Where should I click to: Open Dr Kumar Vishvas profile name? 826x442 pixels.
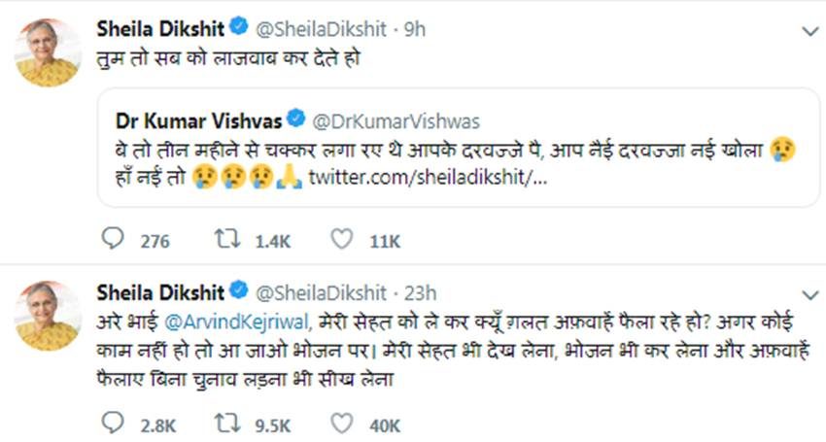tap(199, 120)
